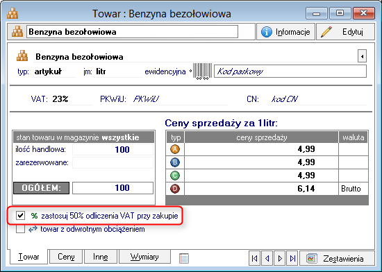Open the notes icon beside Wymiary tab
The width and height of the screenshot is (382, 272).
184,258
